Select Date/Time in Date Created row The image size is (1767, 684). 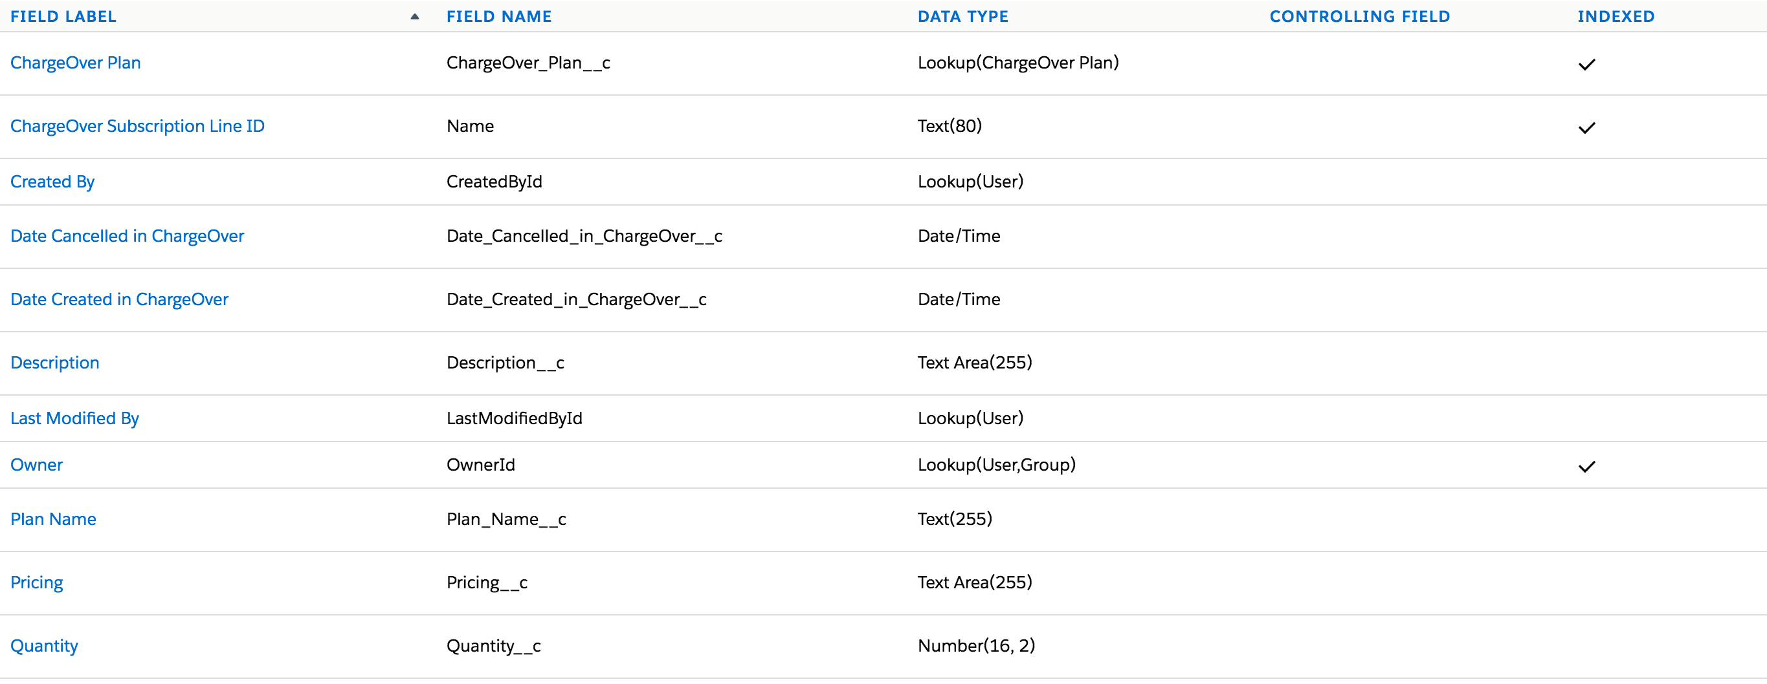point(959,299)
